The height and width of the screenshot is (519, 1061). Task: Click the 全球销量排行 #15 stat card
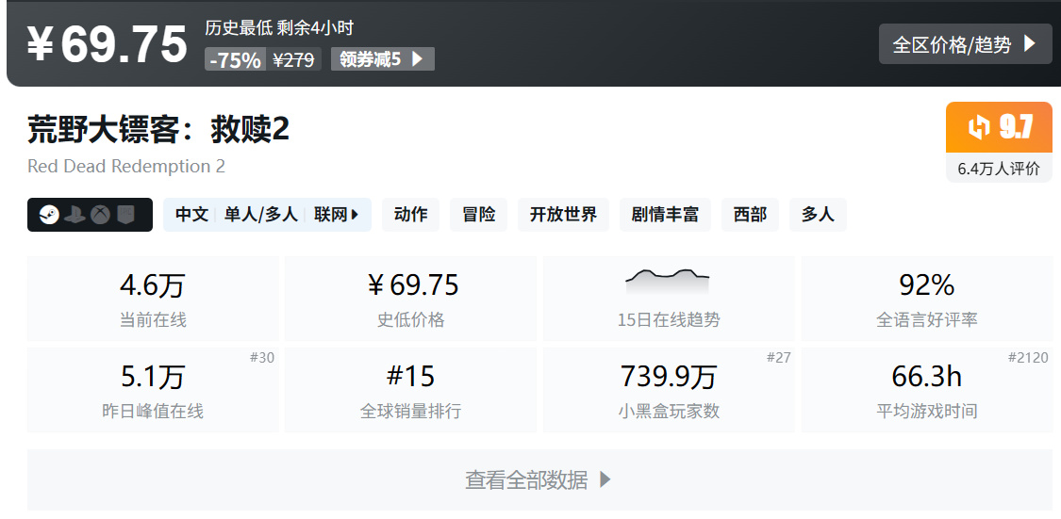410,390
